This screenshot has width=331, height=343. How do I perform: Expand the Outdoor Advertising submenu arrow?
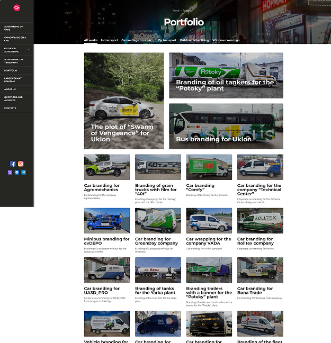tap(29, 50)
